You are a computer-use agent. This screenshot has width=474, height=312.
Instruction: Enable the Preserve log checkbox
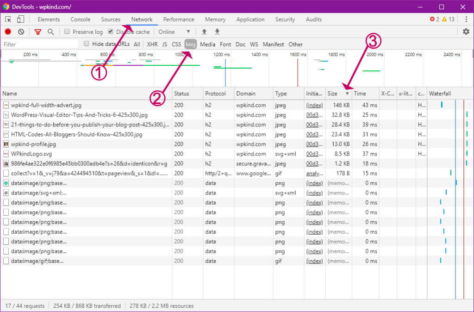67,32
